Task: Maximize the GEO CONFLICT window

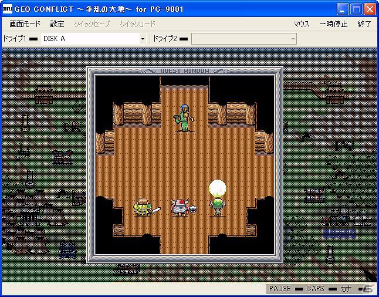Action: pyautogui.click(x=356, y=9)
